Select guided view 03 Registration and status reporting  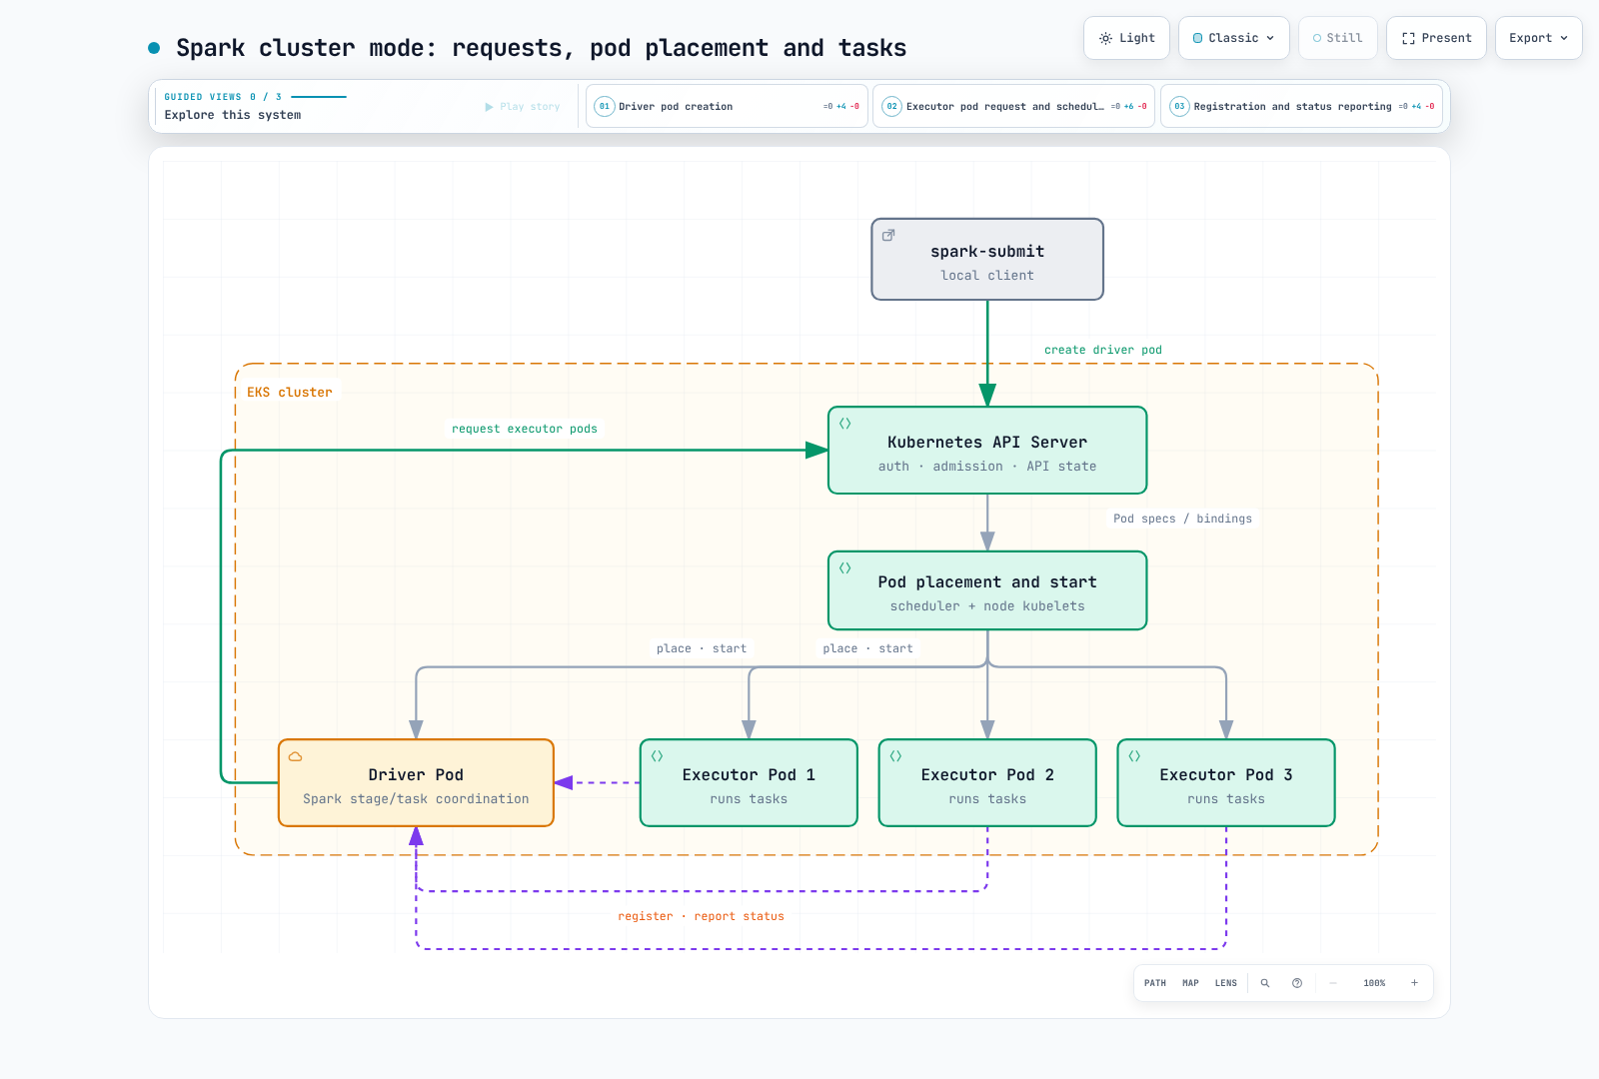point(1301,106)
